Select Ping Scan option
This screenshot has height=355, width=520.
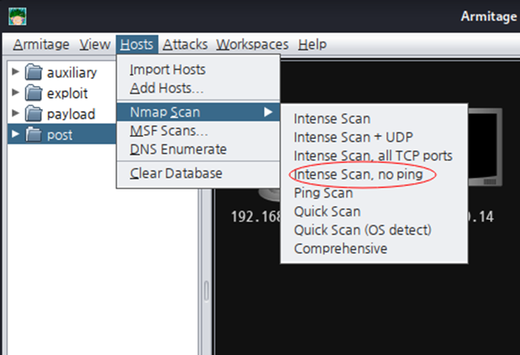[374, 193]
